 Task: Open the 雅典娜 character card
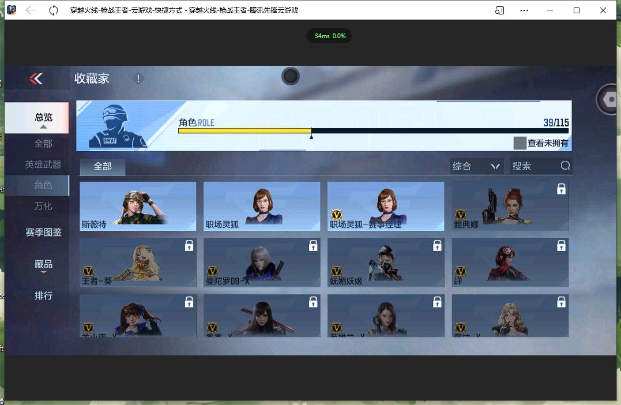[x=510, y=206]
